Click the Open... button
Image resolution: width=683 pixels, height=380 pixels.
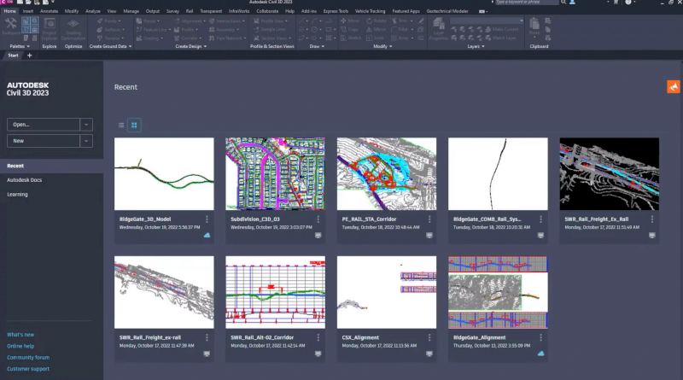coord(44,123)
